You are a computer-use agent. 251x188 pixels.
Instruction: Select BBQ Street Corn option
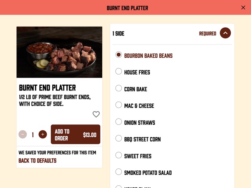pyautogui.click(x=119, y=138)
